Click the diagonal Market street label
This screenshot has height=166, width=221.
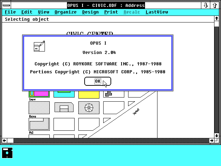click(x=136, y=112)
